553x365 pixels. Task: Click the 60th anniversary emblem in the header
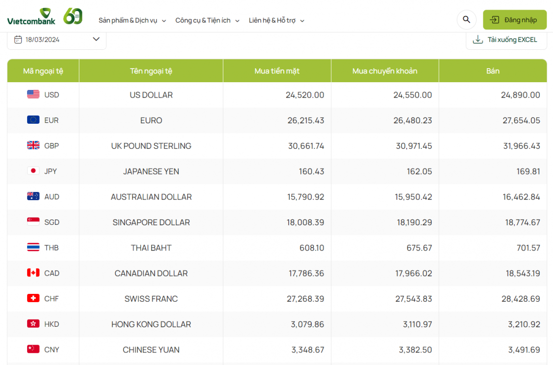(x=73, y=16)
